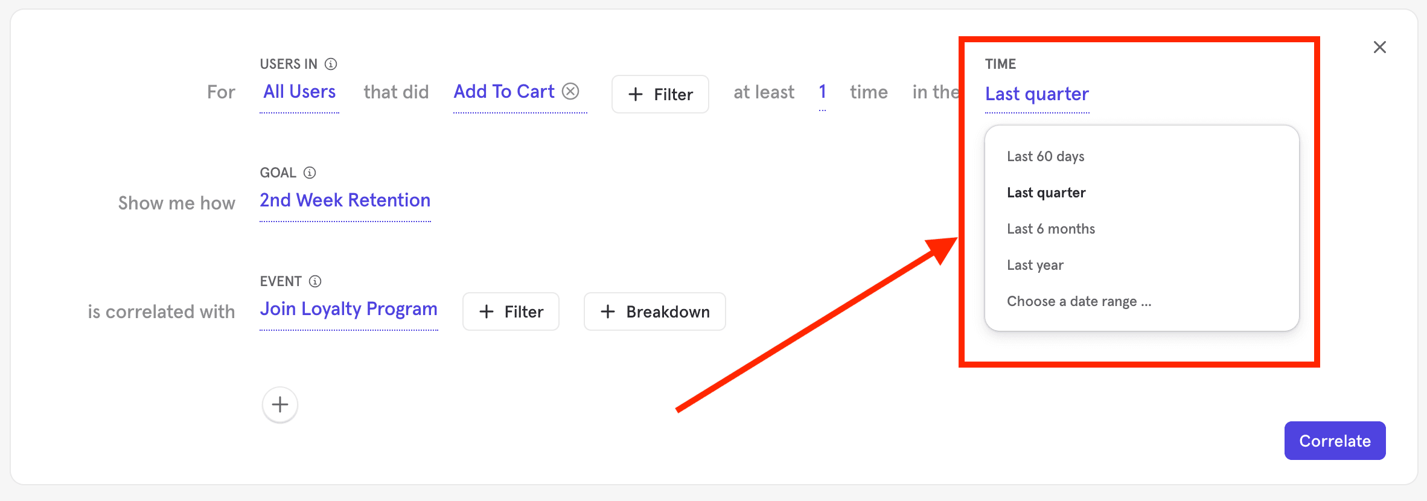The width and height of the screenshot is (1427, 501).
Task: Choose Last 6 months option
Action: pyautogui.click(x=1050, y=229)
